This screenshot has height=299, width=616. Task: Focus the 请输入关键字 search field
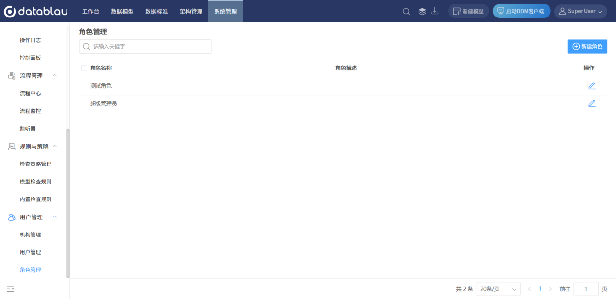tap(145, 47)
